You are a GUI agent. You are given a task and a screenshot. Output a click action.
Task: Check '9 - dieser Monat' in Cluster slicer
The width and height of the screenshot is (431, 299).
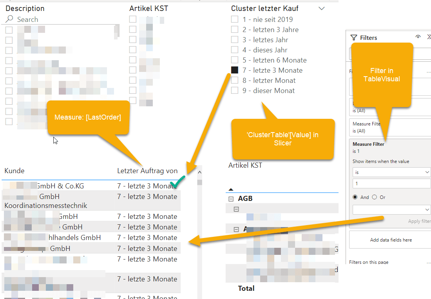pos(235,90)
